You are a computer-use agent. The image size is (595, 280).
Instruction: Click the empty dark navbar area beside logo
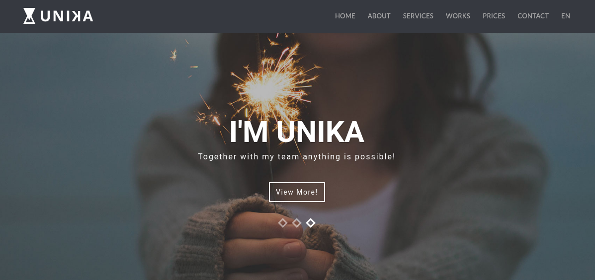213,16
